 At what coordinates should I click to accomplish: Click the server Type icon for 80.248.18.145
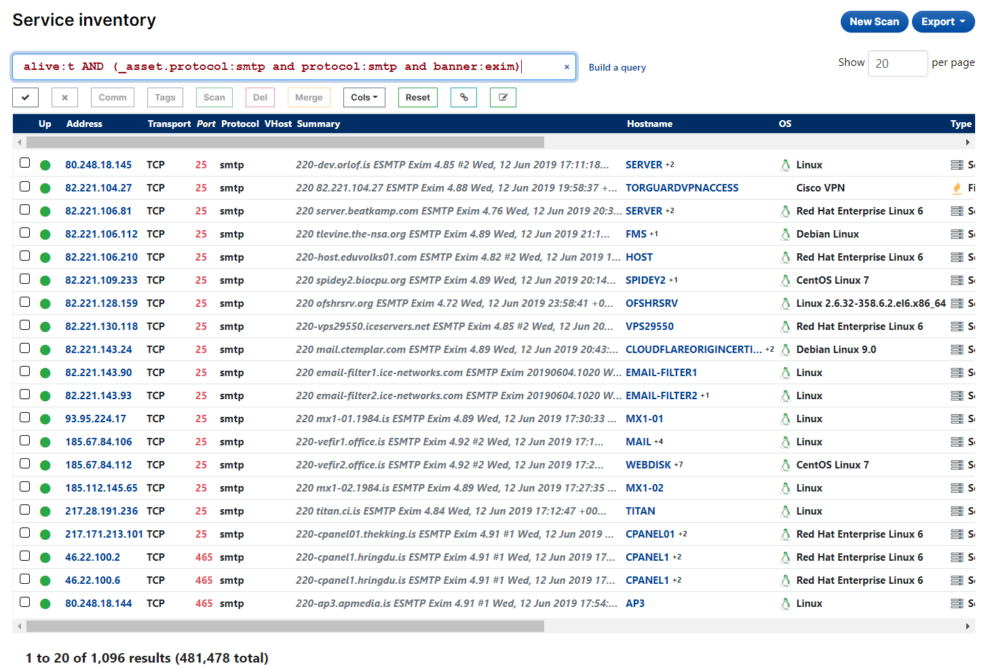coord(957,164)
